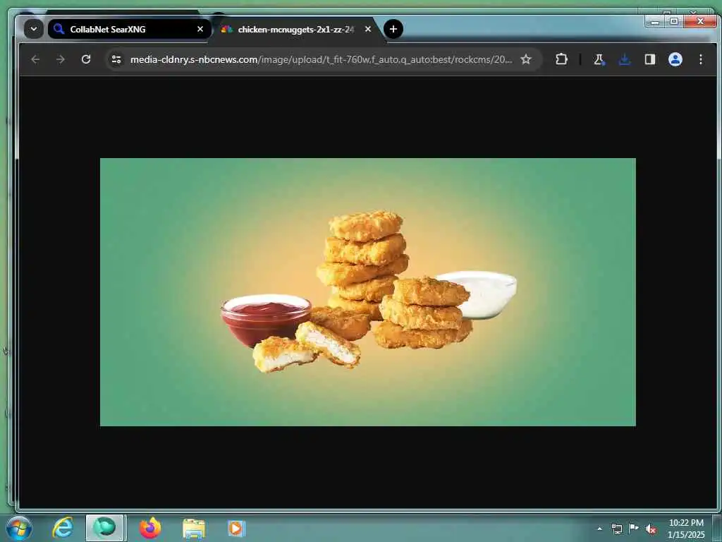Go back to the previous page

tap(35, 59)
